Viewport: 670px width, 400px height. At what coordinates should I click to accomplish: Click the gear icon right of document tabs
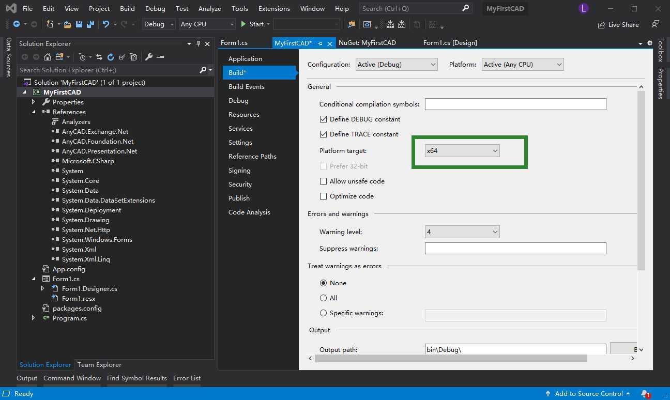coord(650,43)
